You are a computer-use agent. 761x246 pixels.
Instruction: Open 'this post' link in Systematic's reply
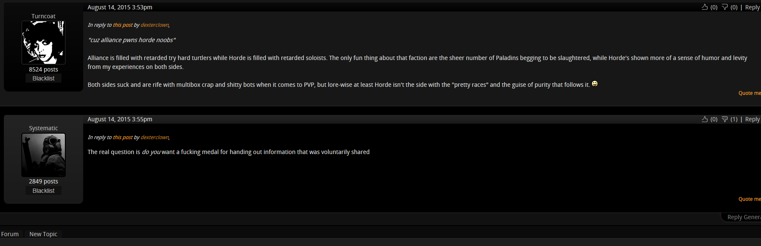[x=122, y=137]
